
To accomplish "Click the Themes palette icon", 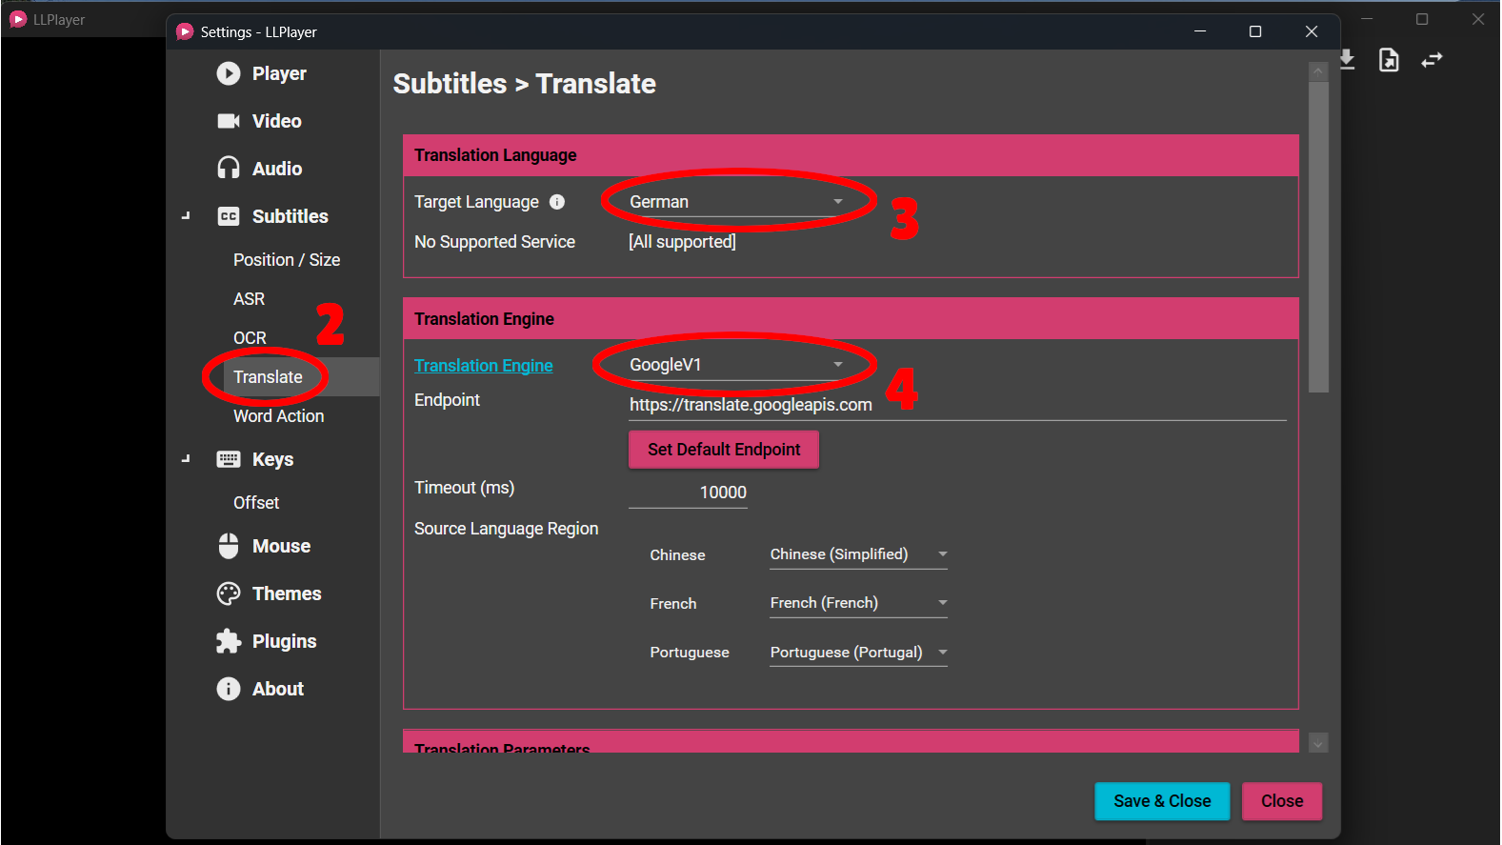I will pos(229,594).
